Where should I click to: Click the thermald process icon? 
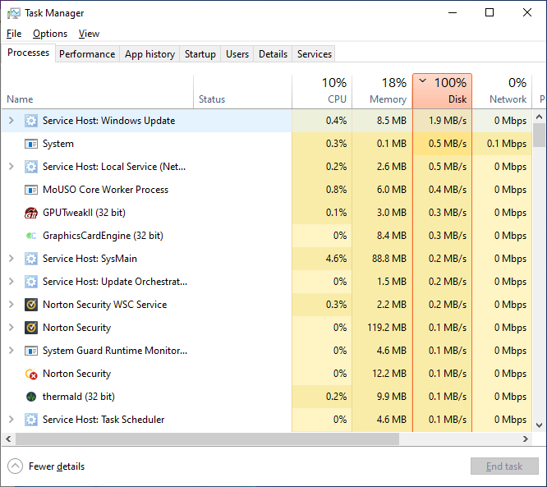click(31, 397)
